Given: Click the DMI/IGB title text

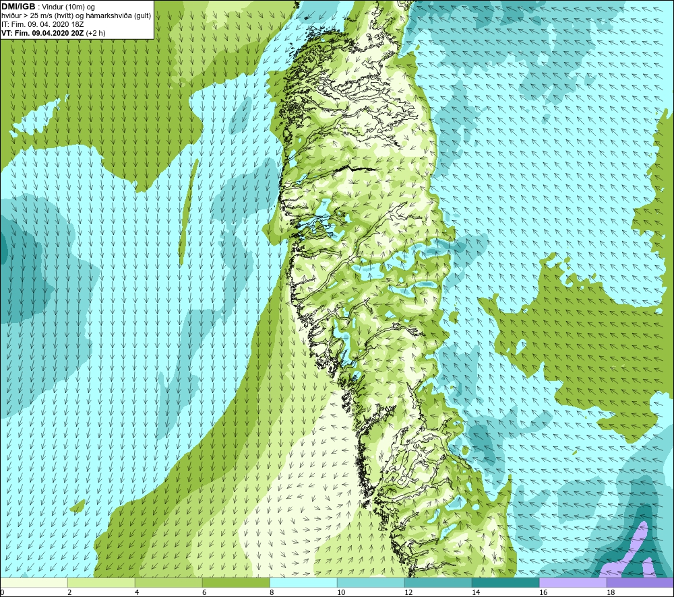Looking at the screenshot, I should 18,7.
